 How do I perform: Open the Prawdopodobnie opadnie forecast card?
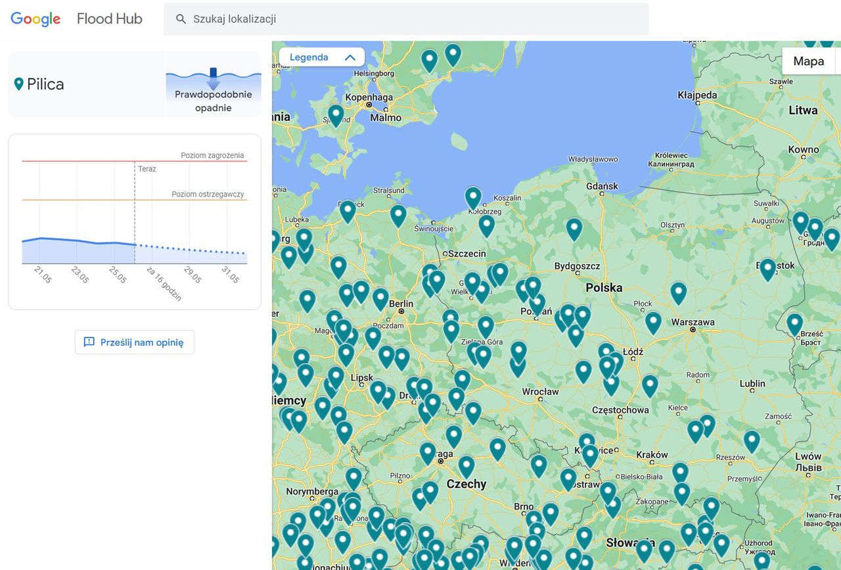click(214, 85)
